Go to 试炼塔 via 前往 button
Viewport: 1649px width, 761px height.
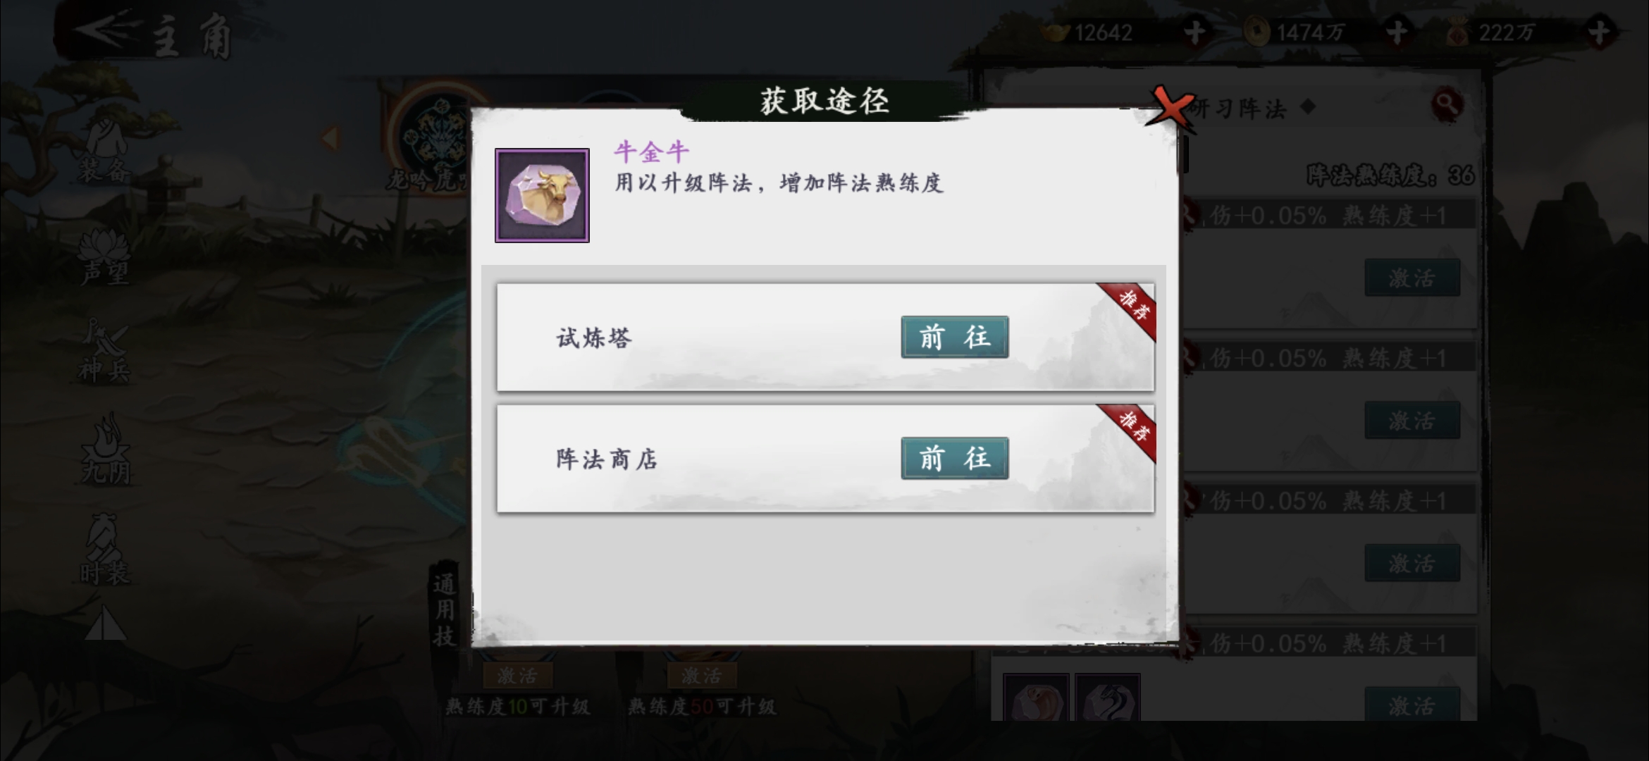[954, 337]
